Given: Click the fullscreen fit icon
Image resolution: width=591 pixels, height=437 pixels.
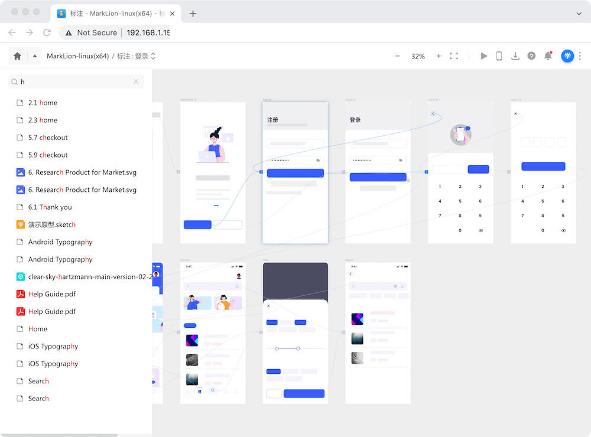Looking at the screenshot, I should pos(454,56).
